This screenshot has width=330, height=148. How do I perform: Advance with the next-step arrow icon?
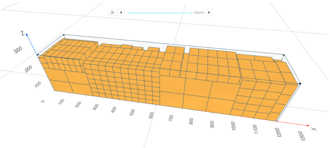pyautogui.click(x=209, y=13)
